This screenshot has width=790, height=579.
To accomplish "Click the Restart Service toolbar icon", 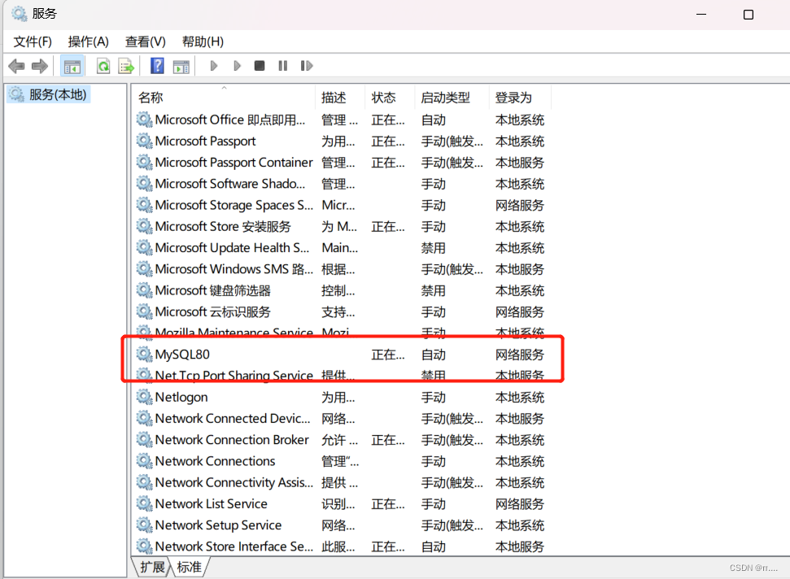I will click(x=307, y=66).
